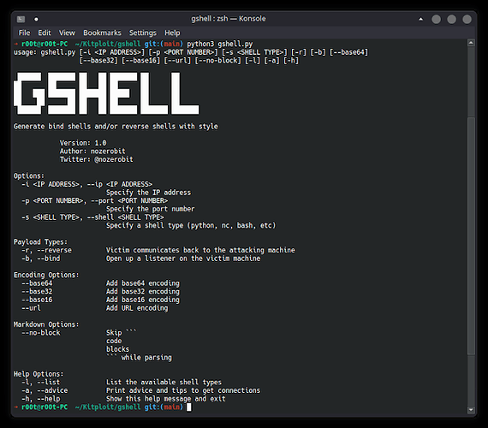Click the '@nozerobit' Twitter handle text
Screen dimensions: 488x428
coord(114,159)
